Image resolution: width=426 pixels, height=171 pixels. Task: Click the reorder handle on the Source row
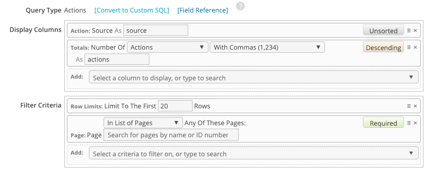409,31
